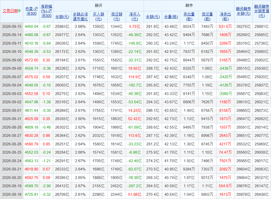The image size is (271, 199).
Task: Click 余额占流通市值比 column header
Action: point(80,17)
